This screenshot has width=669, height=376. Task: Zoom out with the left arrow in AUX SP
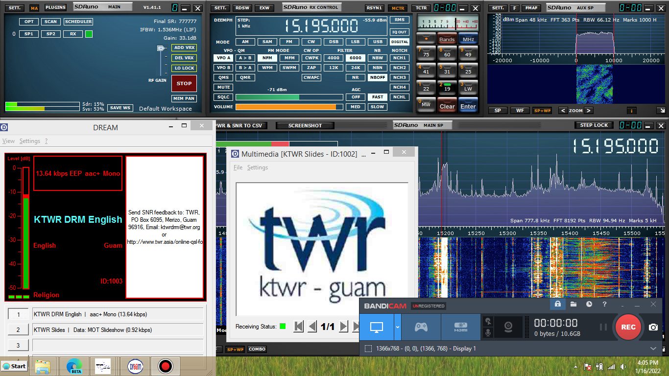coord(563,111)
